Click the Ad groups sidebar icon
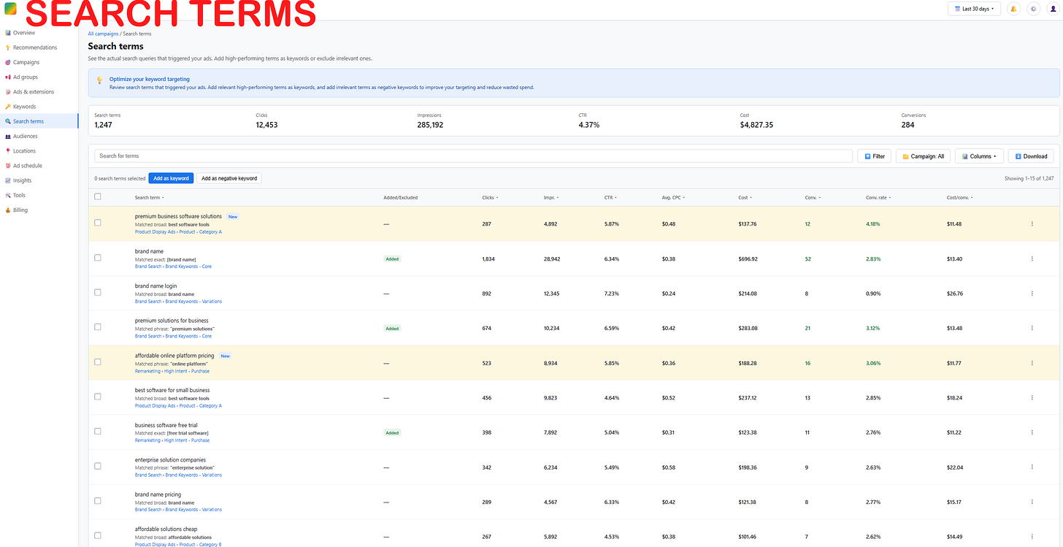 pos(7,77)
